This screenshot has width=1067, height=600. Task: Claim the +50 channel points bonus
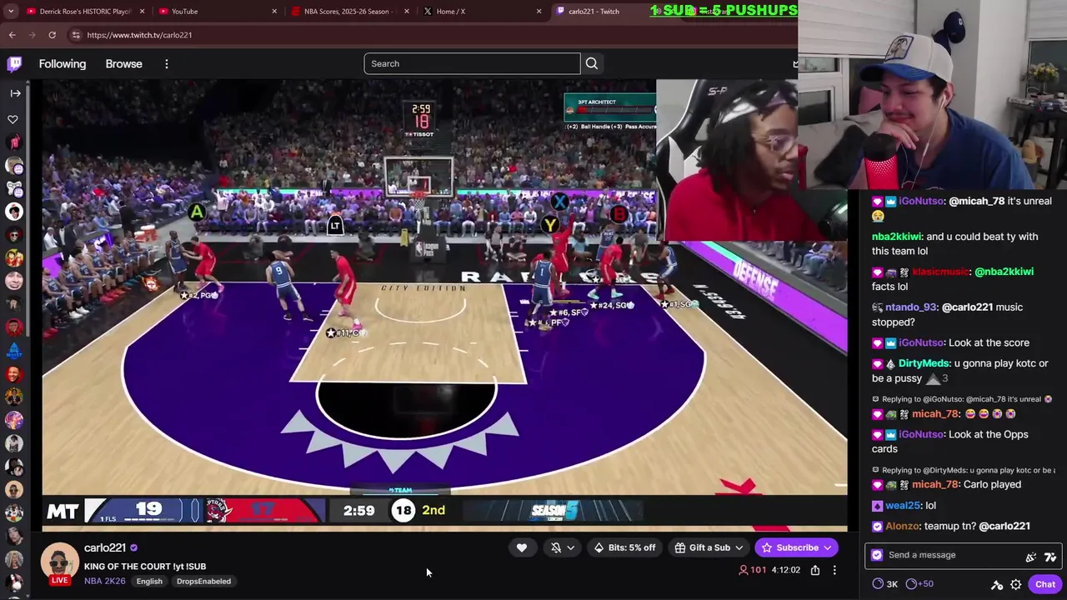(919, 584)
